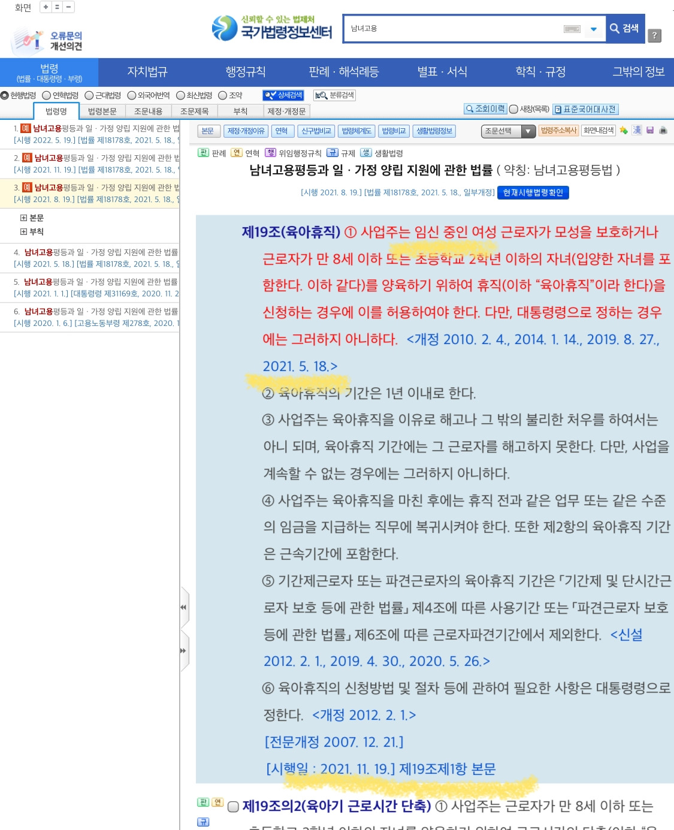
Task: Open 별표·서식 main menu
Action: coord(442,72)
